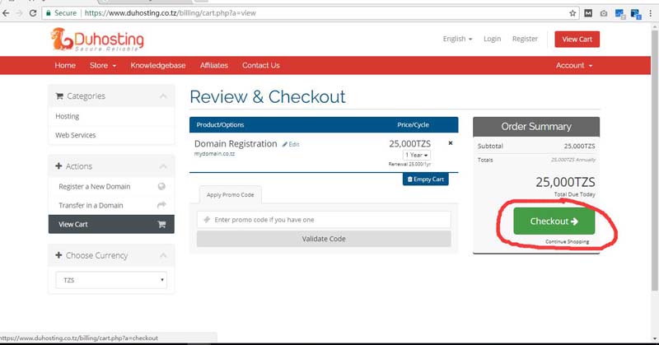Click the Duhosting logo
The image size is (659, 345).
[97, 40]
